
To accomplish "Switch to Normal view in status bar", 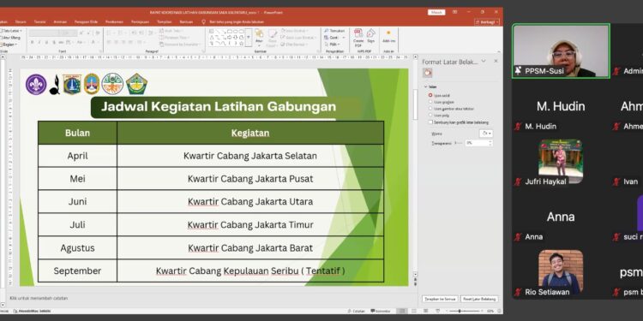I will click(403, 312).
